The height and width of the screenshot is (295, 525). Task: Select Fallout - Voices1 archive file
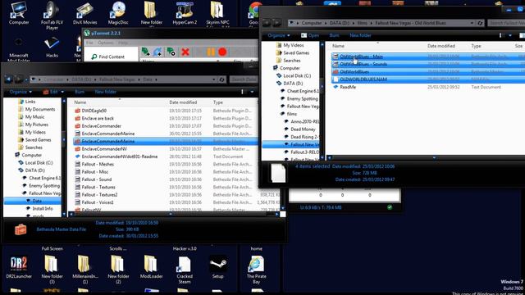(x=98, y=202)
